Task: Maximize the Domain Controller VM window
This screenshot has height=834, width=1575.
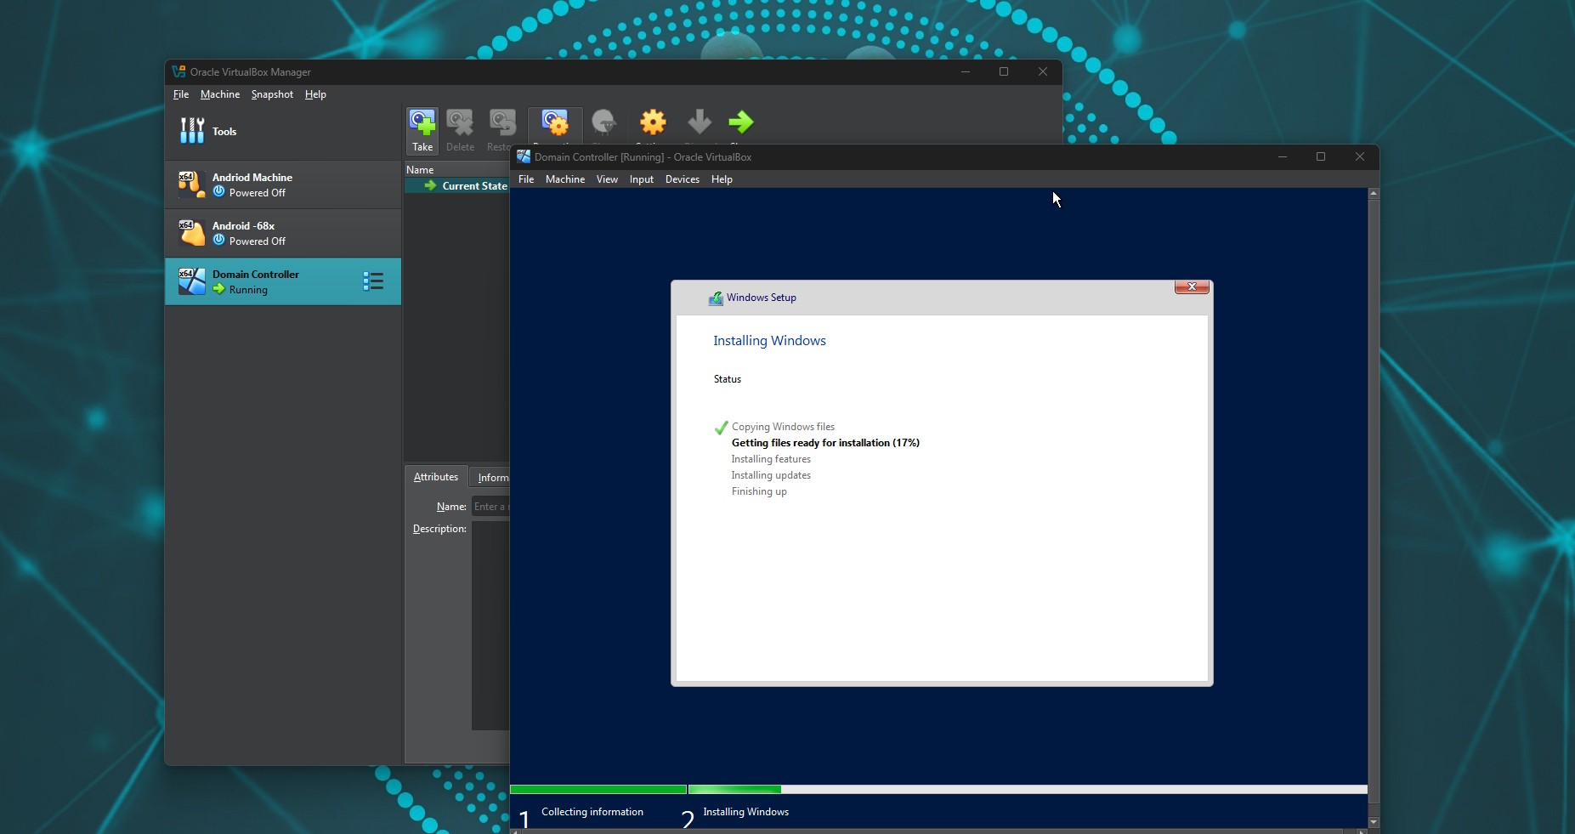Action: point(1321,156)
